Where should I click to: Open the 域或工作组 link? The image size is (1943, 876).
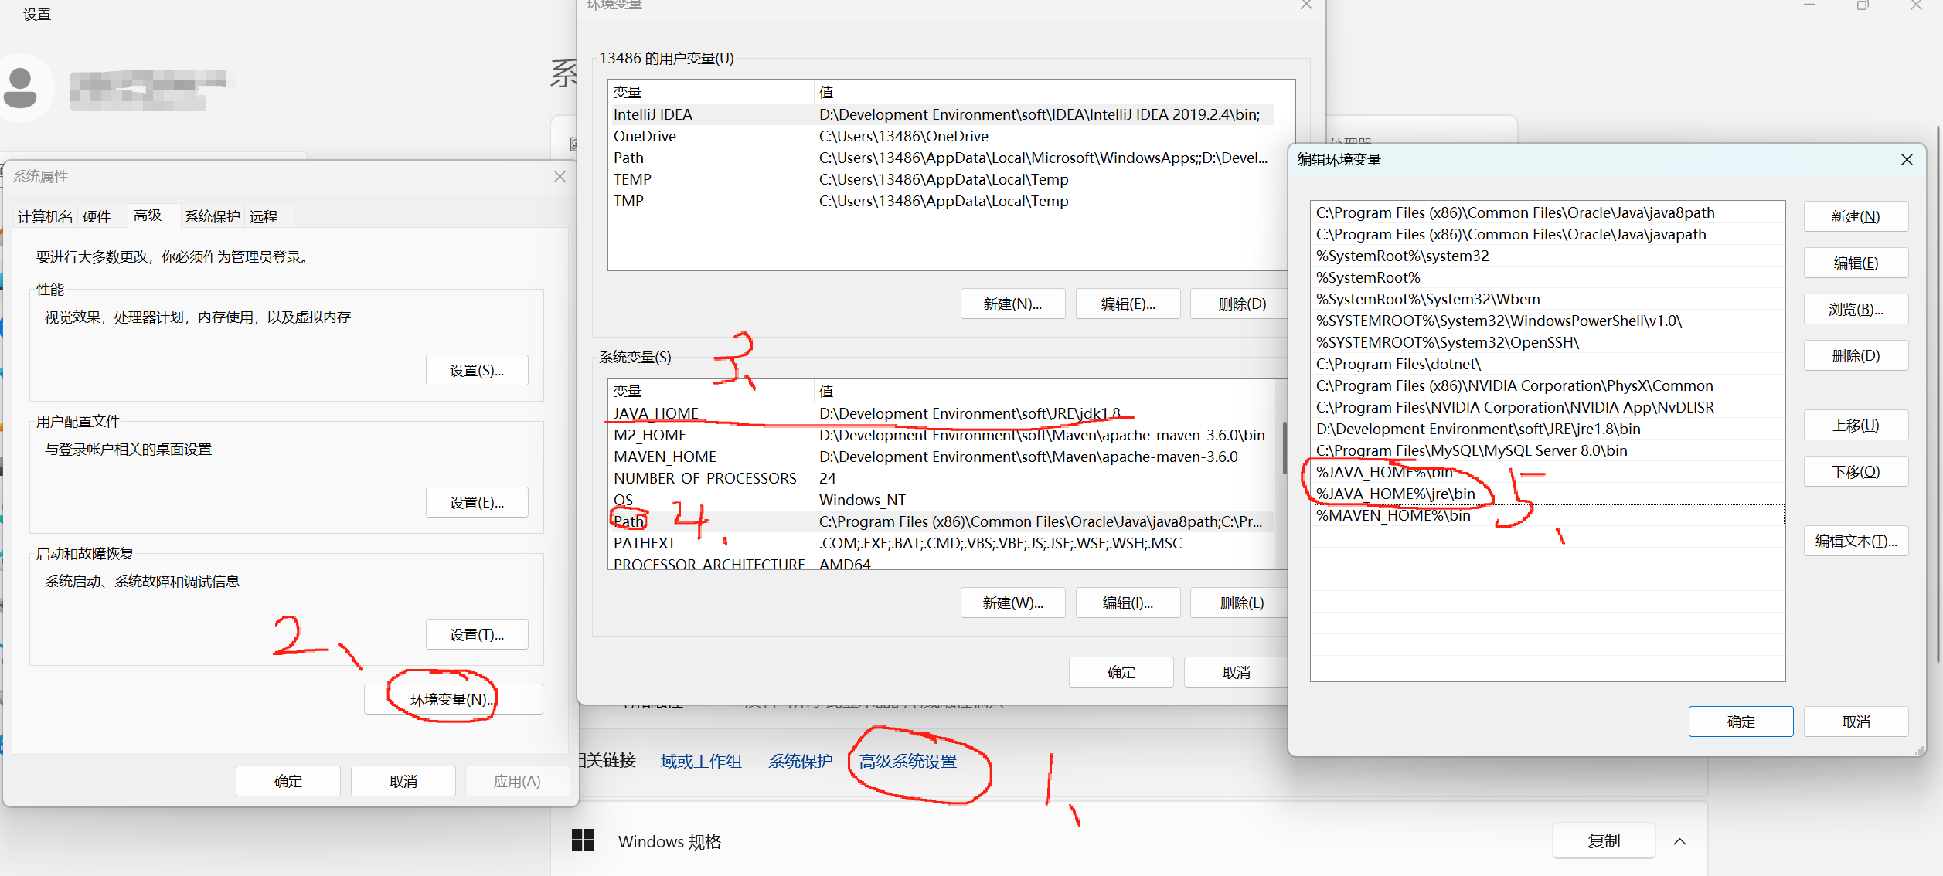coord(700,762)
